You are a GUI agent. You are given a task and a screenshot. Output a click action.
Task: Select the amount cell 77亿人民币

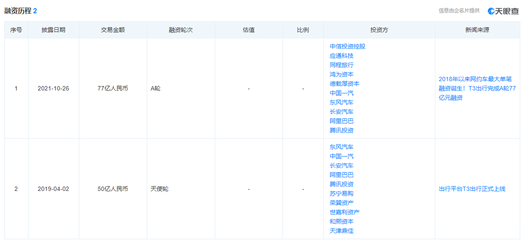click(113, 89)
